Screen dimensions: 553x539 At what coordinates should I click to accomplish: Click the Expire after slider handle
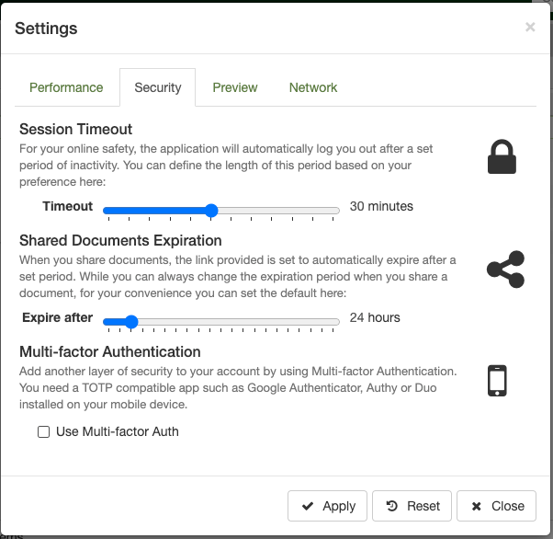(x=131, y=322)
